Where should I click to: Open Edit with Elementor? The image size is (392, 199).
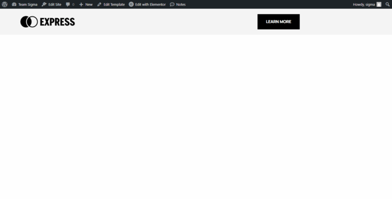(147, 4)
